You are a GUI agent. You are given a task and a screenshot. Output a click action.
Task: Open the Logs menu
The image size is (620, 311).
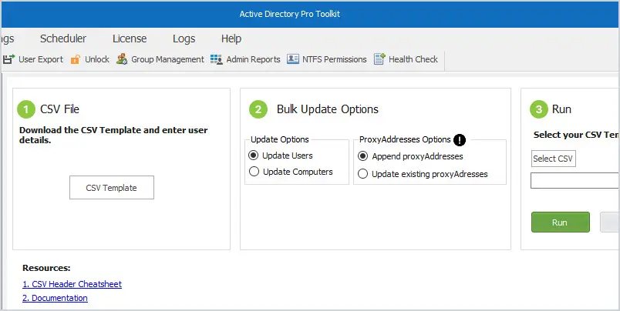coord(184,38)
